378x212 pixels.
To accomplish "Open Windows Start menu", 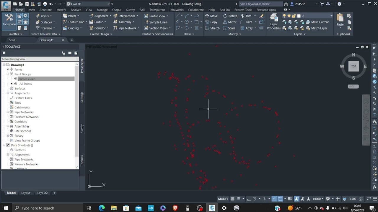I will point(6,208).
